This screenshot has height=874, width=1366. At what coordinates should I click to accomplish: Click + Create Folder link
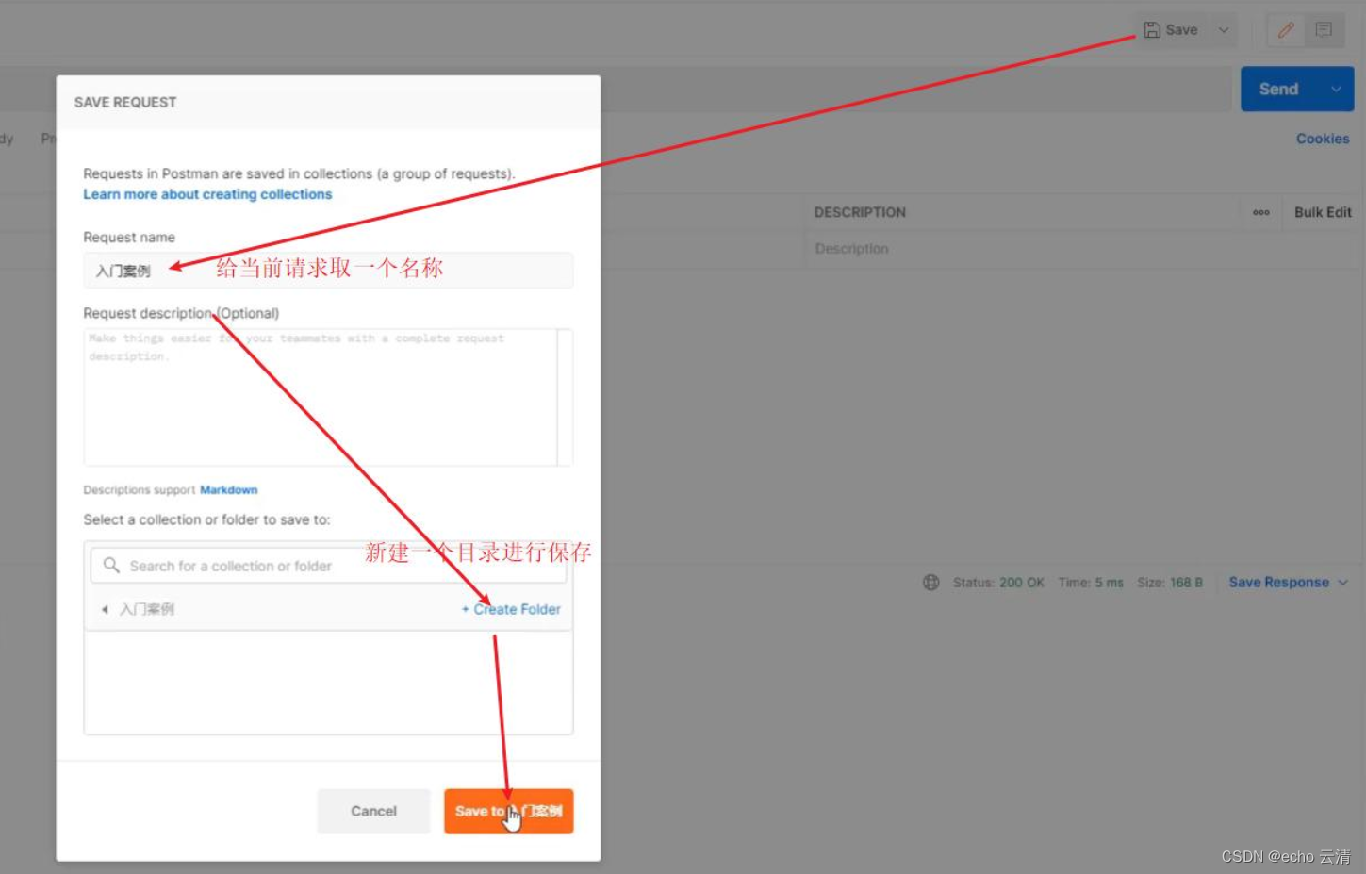click(511, 609)
